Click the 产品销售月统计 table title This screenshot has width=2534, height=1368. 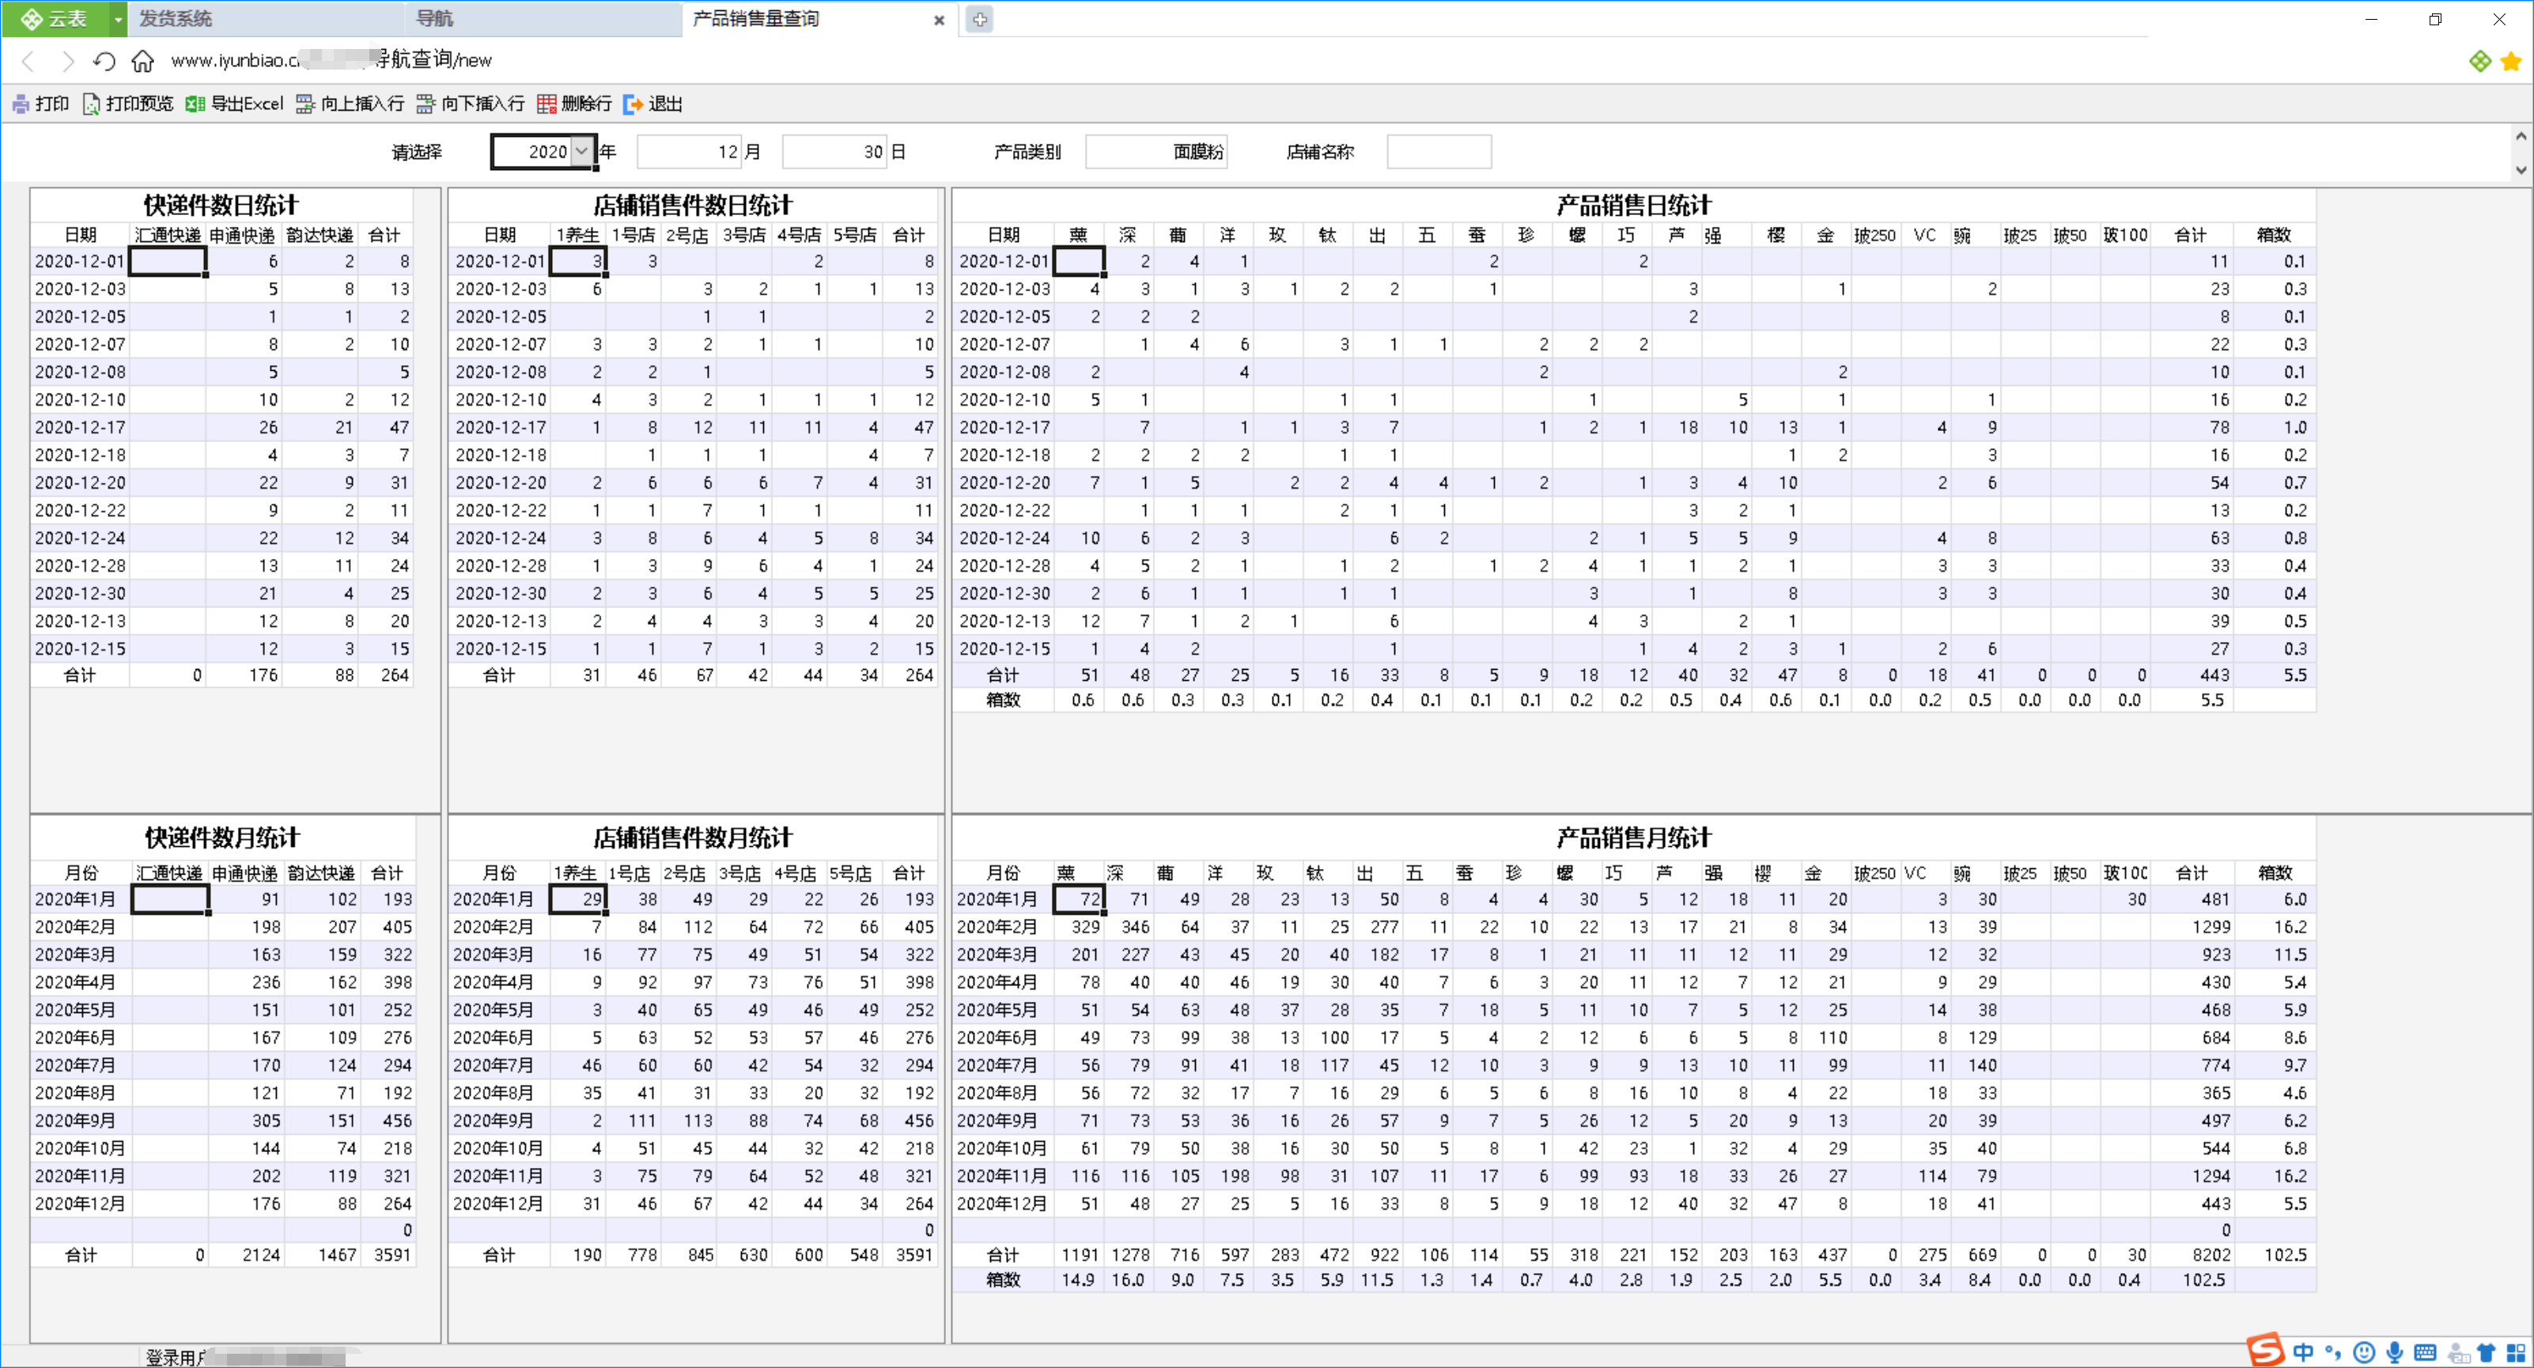pyautogui.click(x=1634, y=837)
